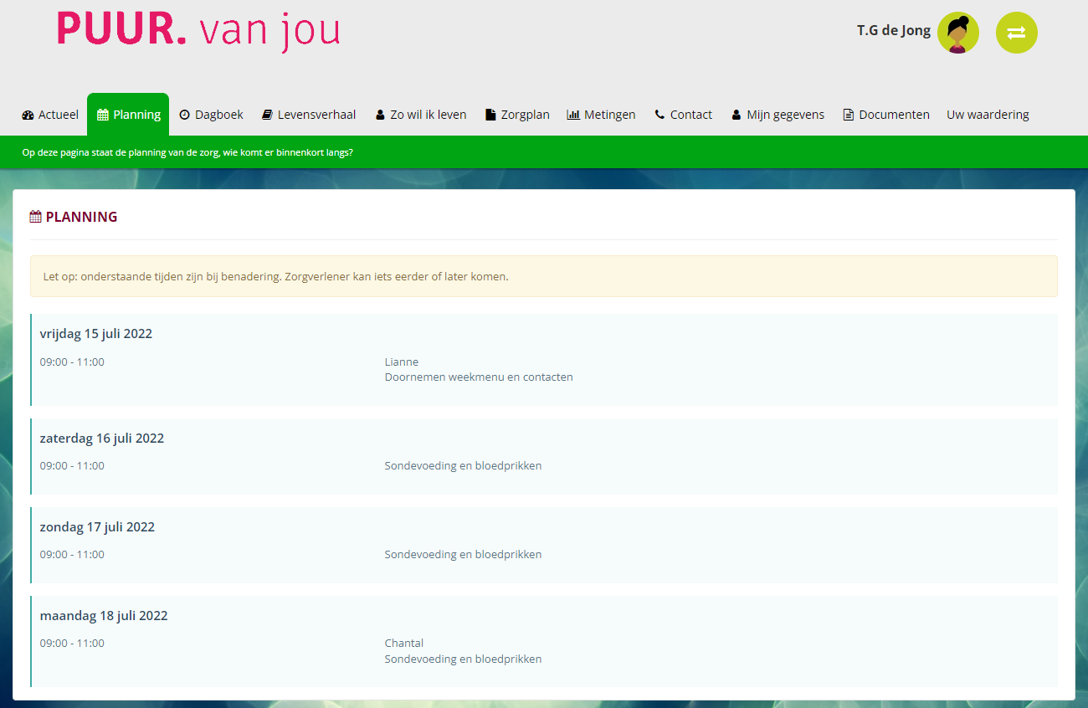The height and width of the screenshot is (708, 1088).
Task: Click caregiver name Chantal on maandag
Action: (x=403, y=644)
